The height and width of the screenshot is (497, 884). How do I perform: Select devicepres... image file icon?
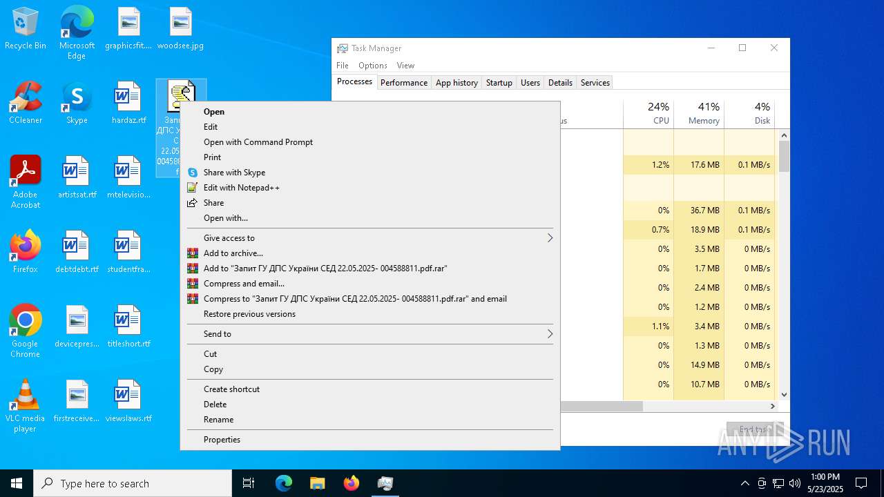click(x=77, y=327)
